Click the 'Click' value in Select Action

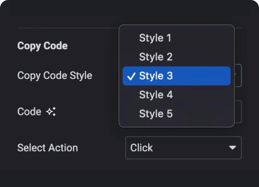tap(141, 148)
